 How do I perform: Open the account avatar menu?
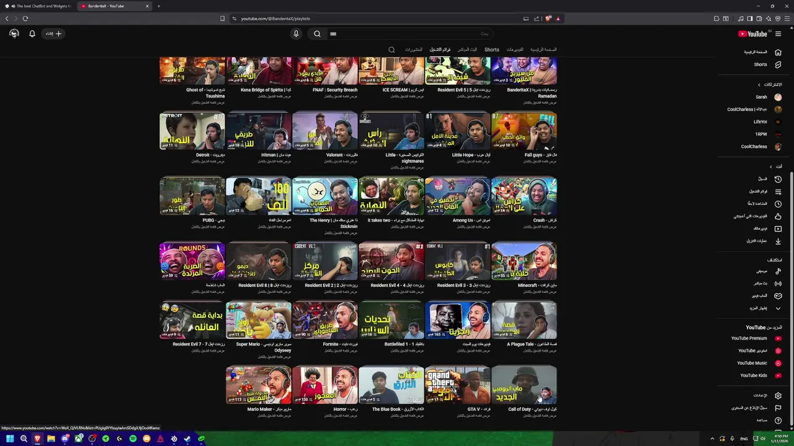14,34
